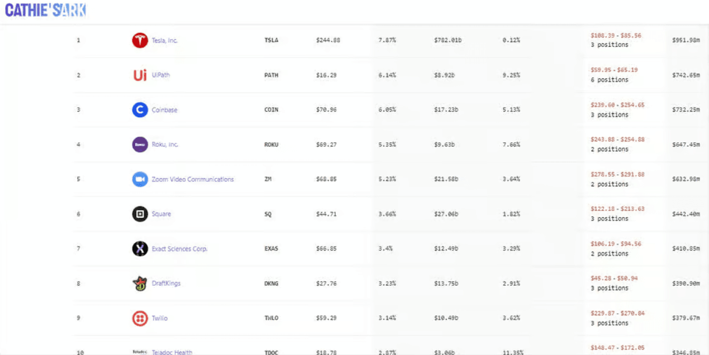The width and height of the screenshot is (709, 355).
Task: Select the TDOC ticker cell
Action: coord(271,352)
